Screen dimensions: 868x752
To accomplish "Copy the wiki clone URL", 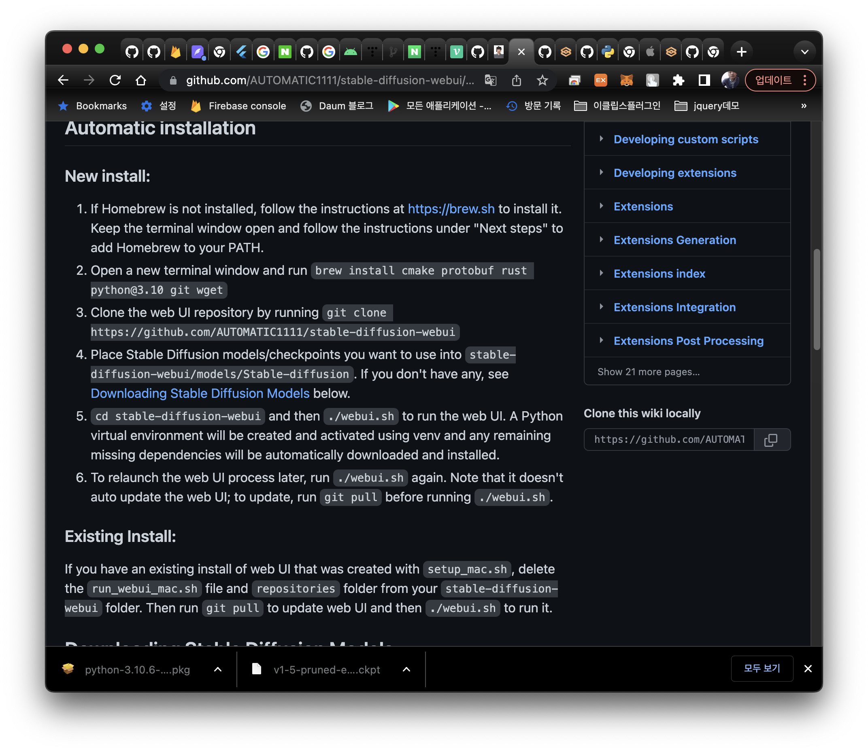I will pyautogui.click(x=772, y=440).
